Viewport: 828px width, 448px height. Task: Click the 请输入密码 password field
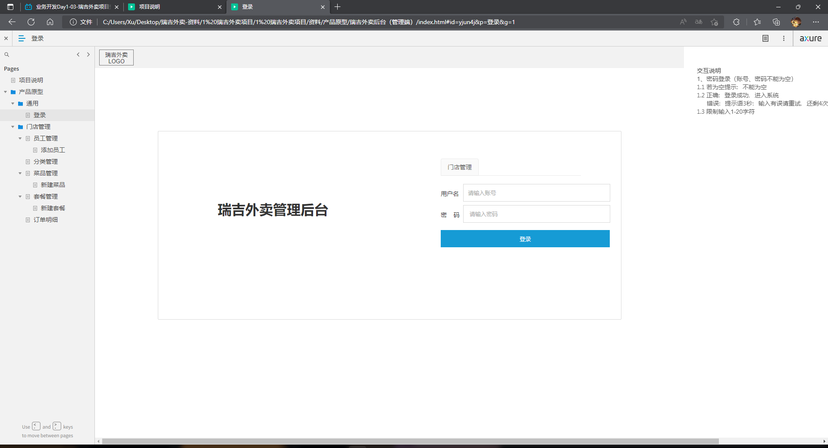pyautogui.click(x=536, y=214)
